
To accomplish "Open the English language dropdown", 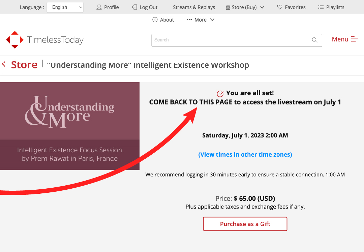I will click(65, 7).
